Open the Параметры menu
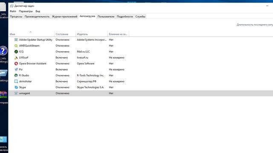The height and width of the screenshot is (153, 273). pos(26,11)
